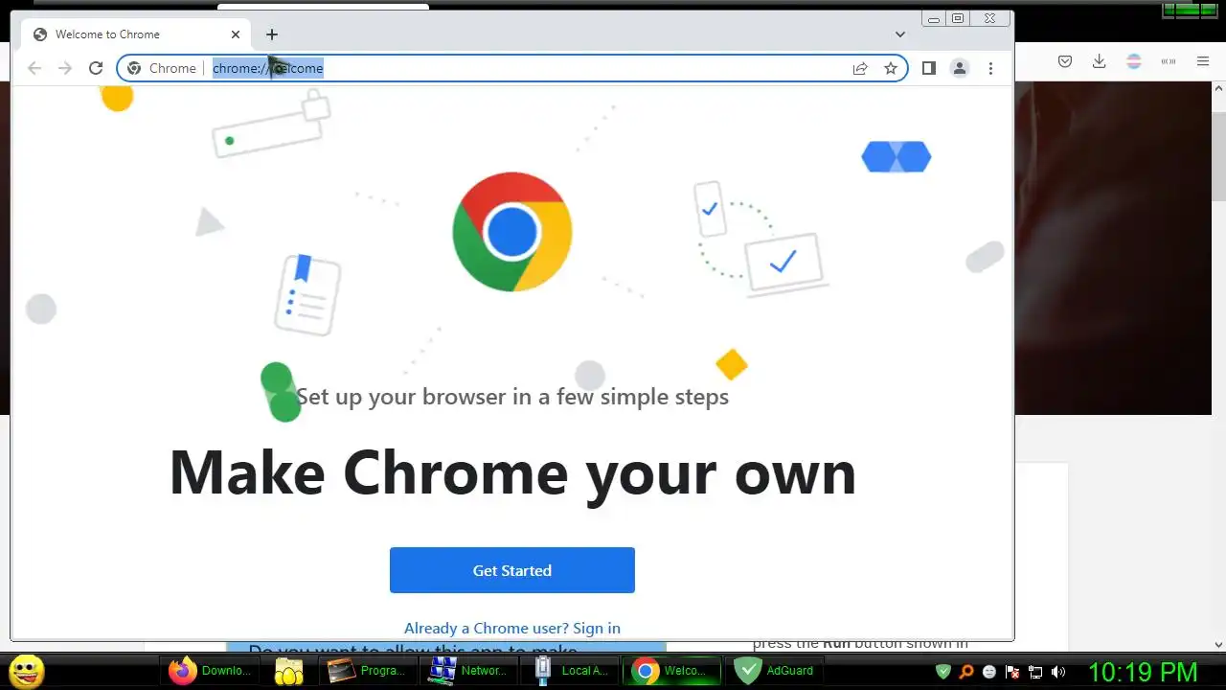The height and width of the screenshot is (690, 1226).
Task: Click the 10:19 PM clock
Action: click(x=1143, y=672)
